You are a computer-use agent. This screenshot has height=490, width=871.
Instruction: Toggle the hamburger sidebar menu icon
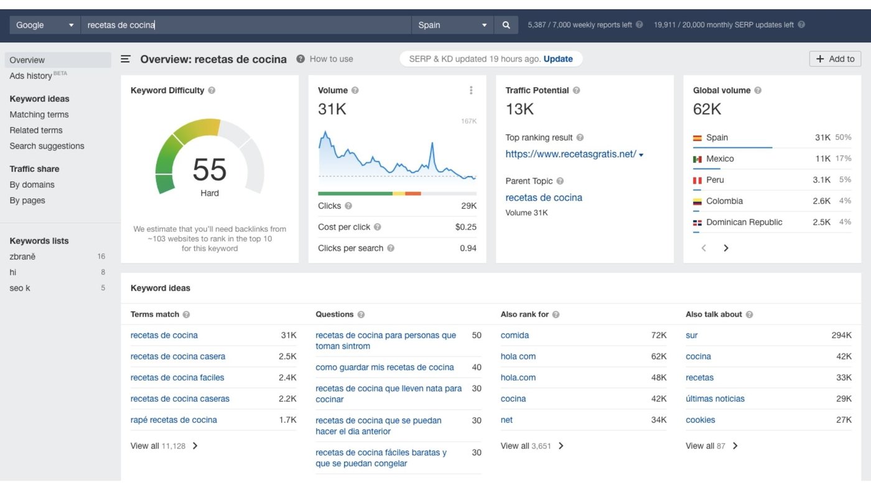(126, 59)
